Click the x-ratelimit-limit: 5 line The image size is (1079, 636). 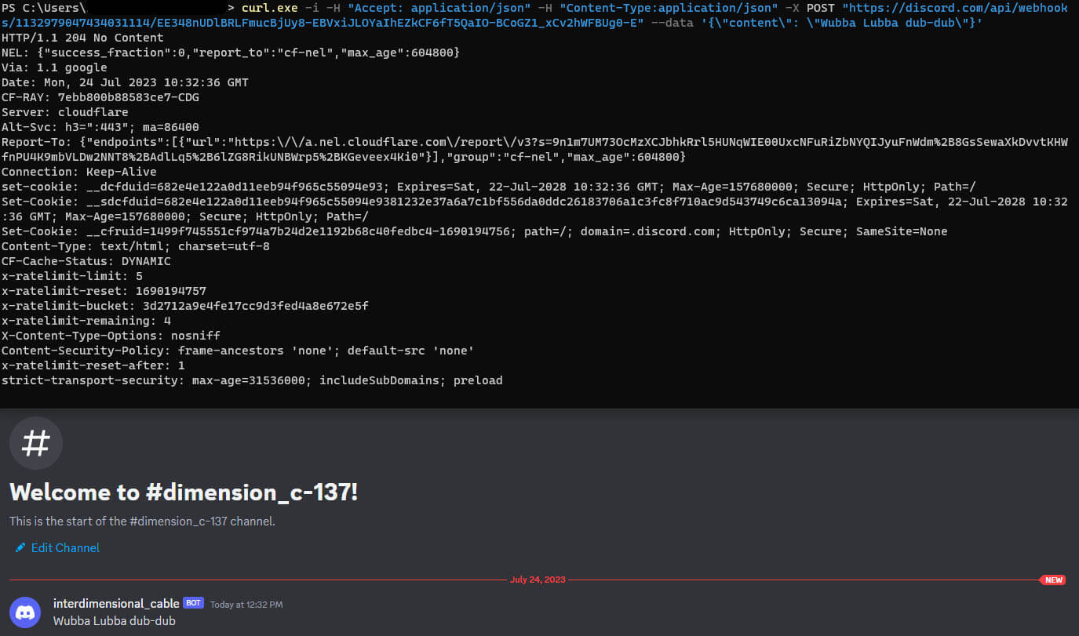point(72,276)
